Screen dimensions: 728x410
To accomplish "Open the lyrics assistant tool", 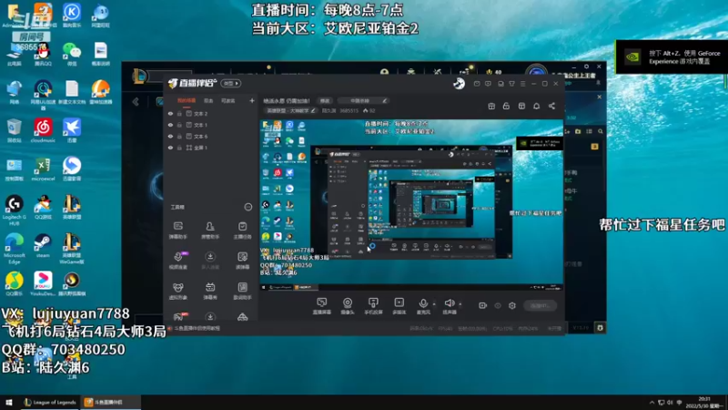I will (x=242, y=291).
